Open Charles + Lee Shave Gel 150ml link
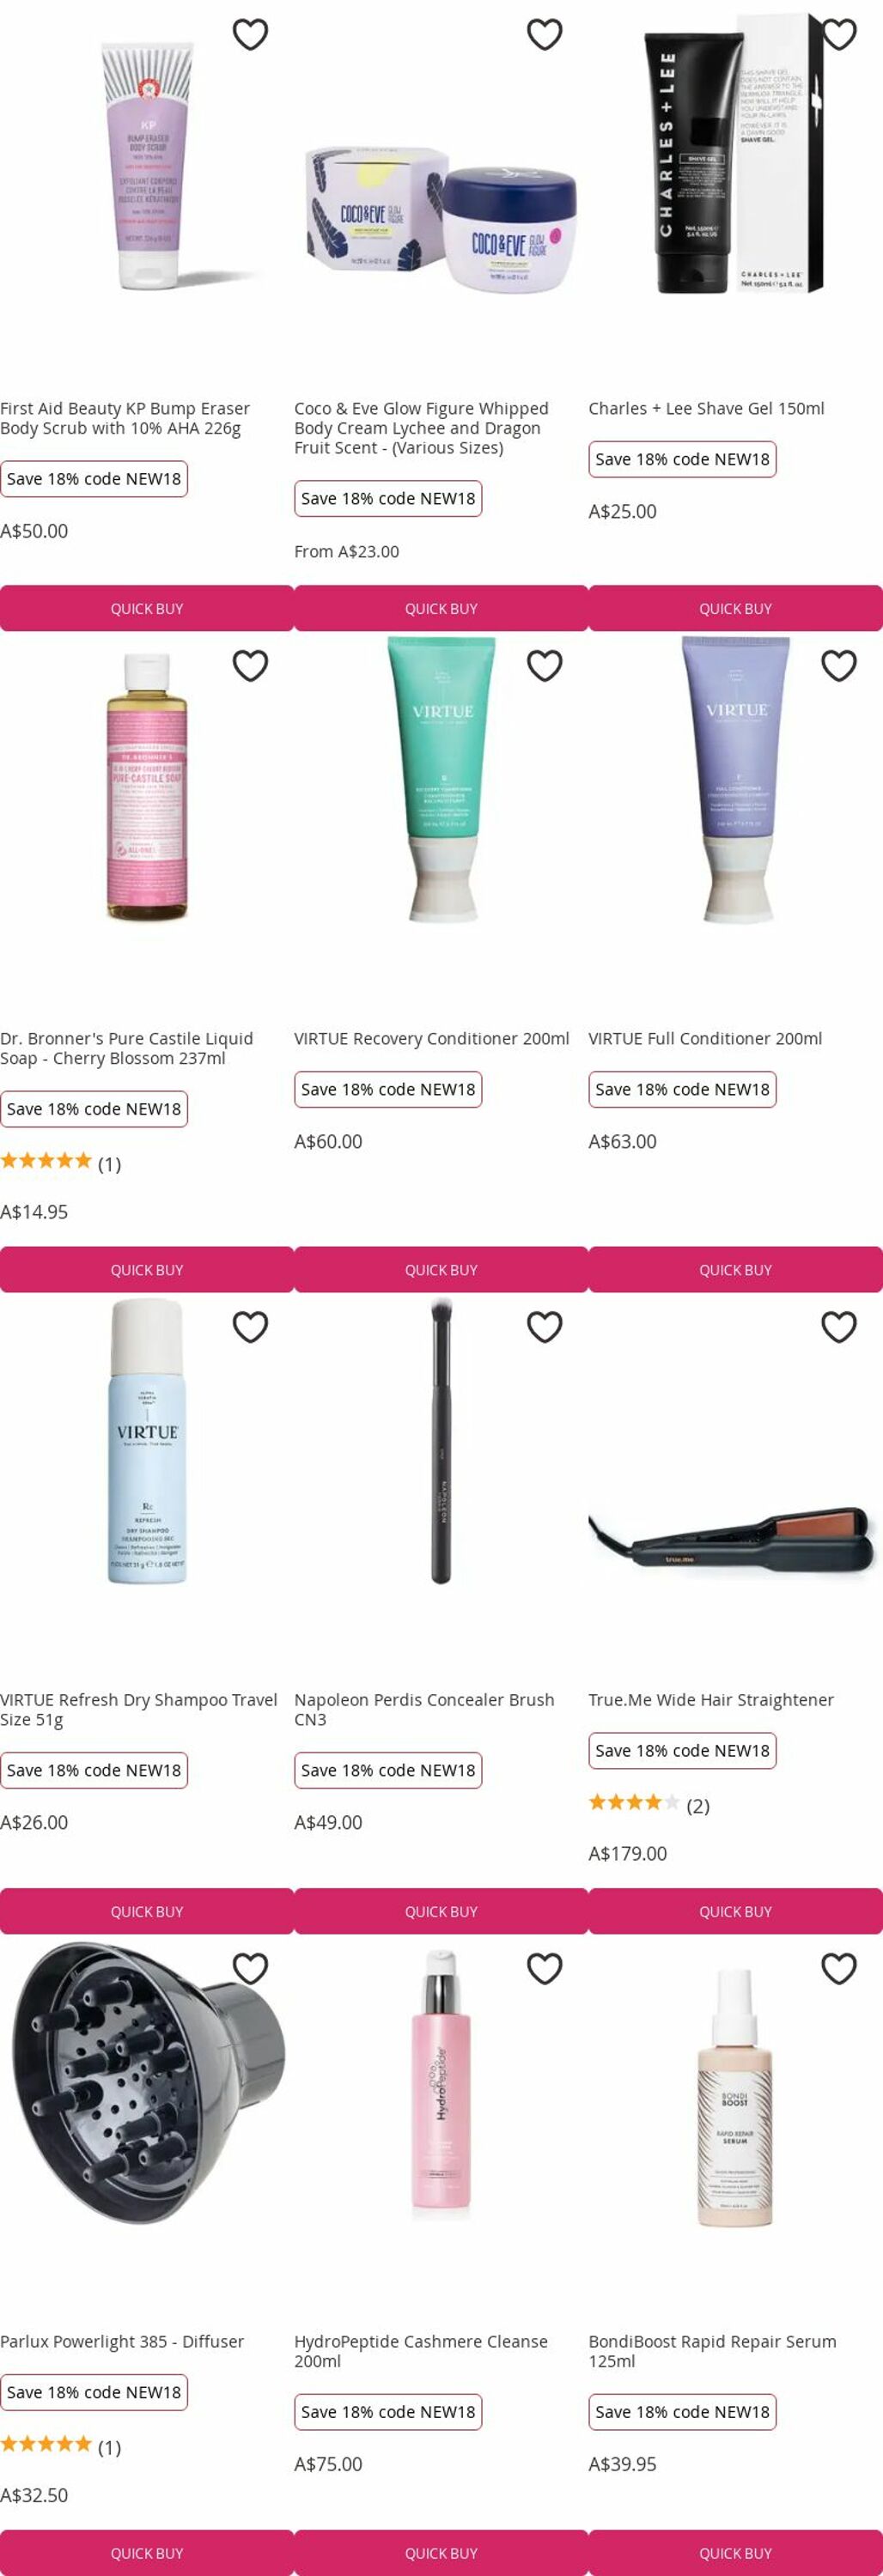 pos(706,408)
